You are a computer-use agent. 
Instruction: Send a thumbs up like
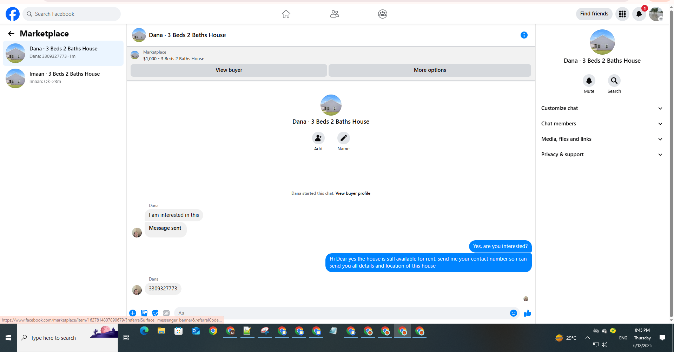click(x=528, y=313)
